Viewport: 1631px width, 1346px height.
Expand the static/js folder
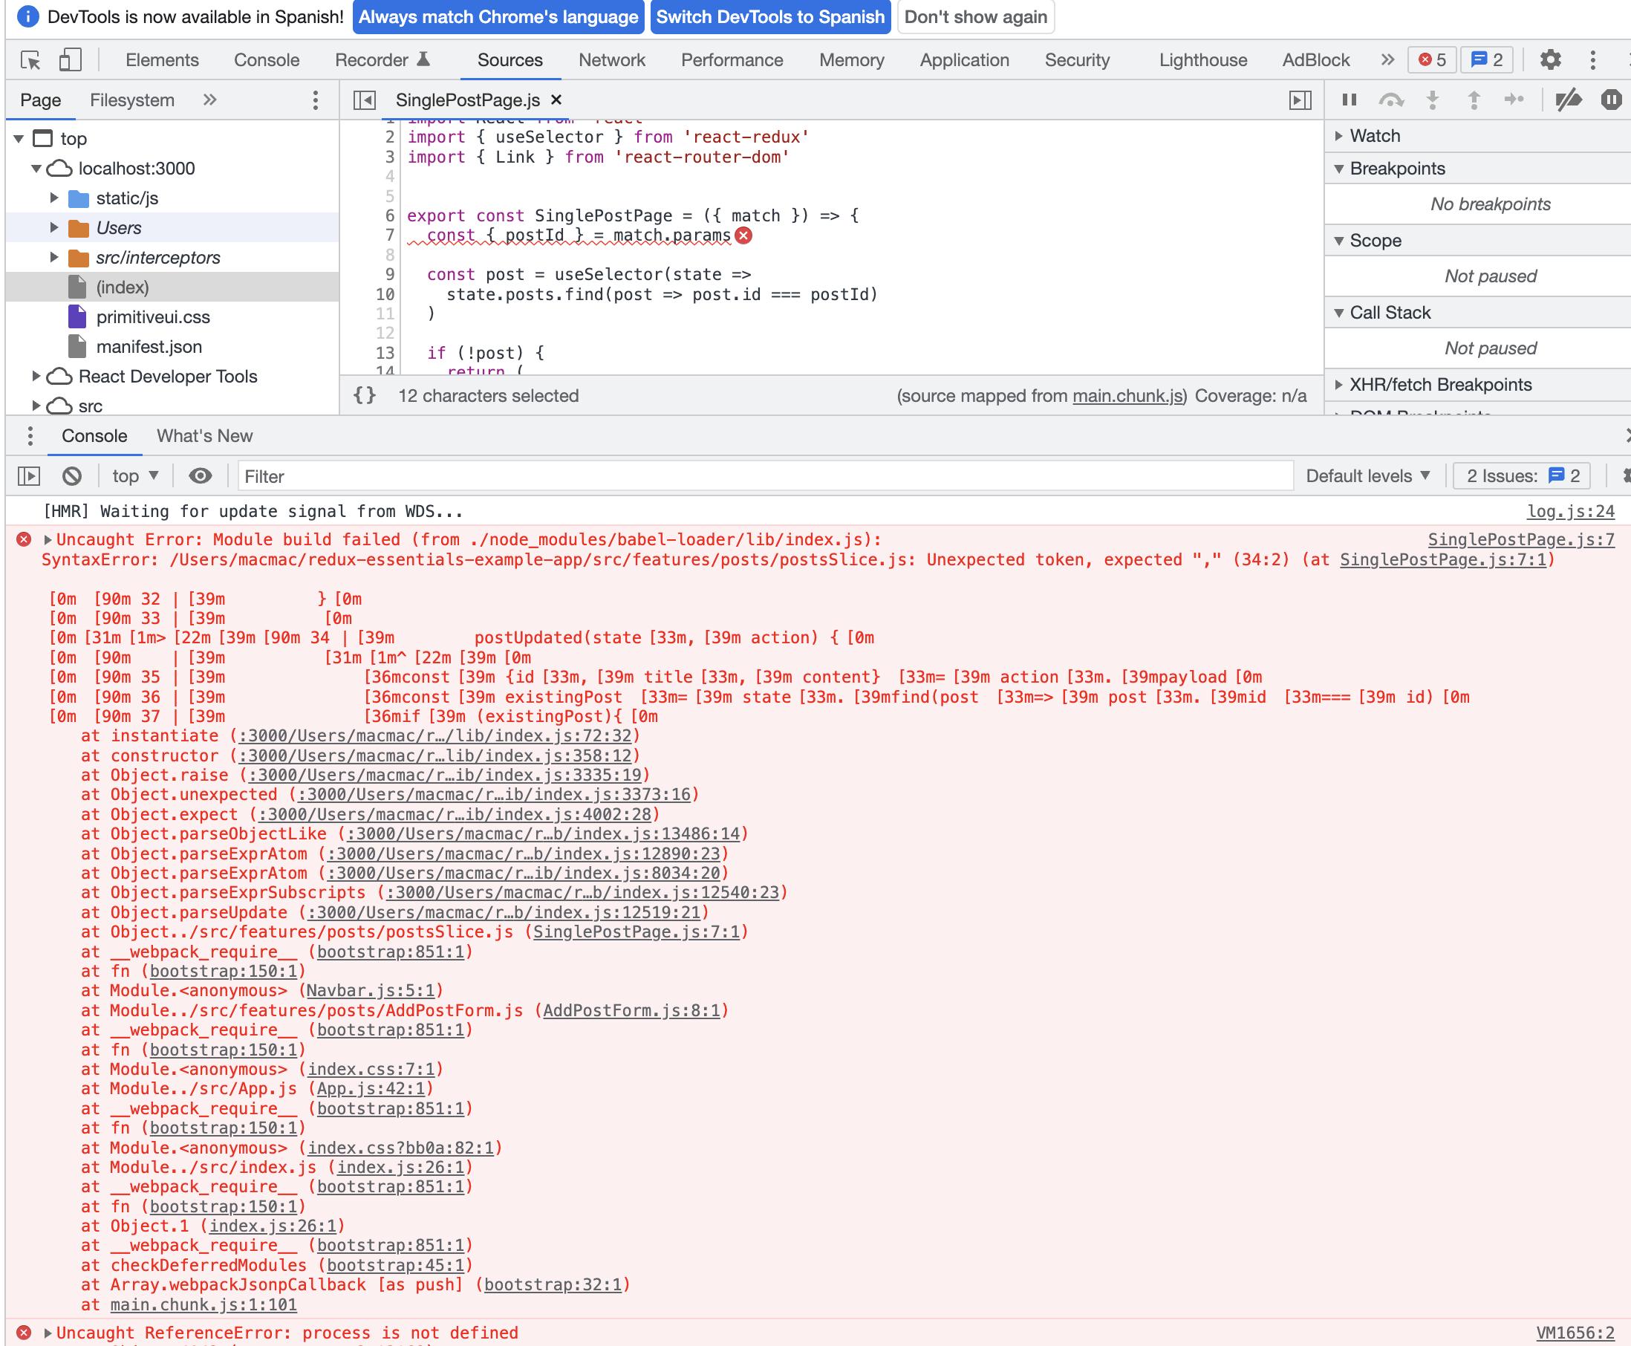point(54,198)
